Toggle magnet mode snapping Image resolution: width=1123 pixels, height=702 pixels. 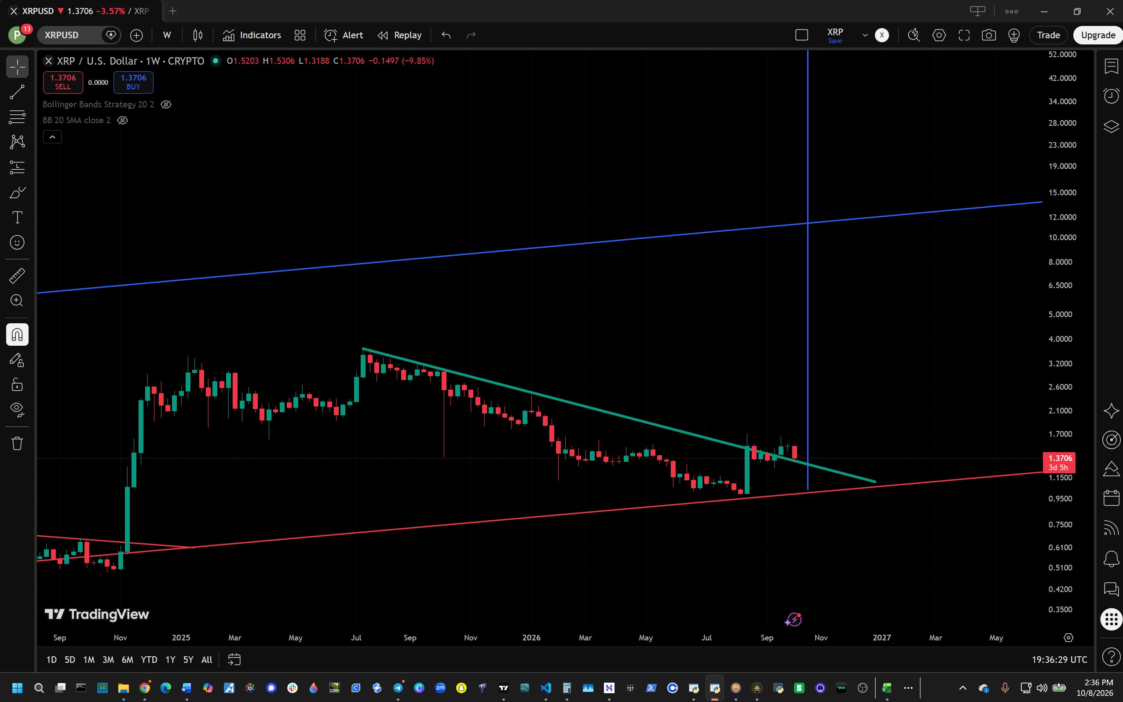point(17,335)
